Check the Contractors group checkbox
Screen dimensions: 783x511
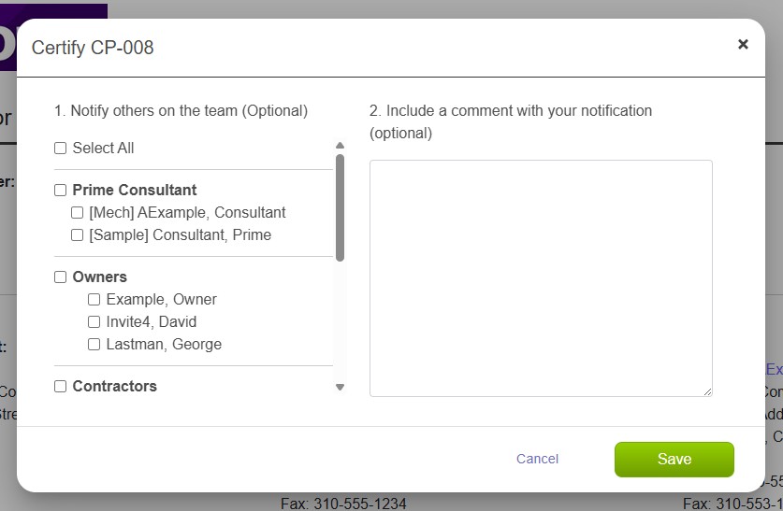[x=61, y=386]
